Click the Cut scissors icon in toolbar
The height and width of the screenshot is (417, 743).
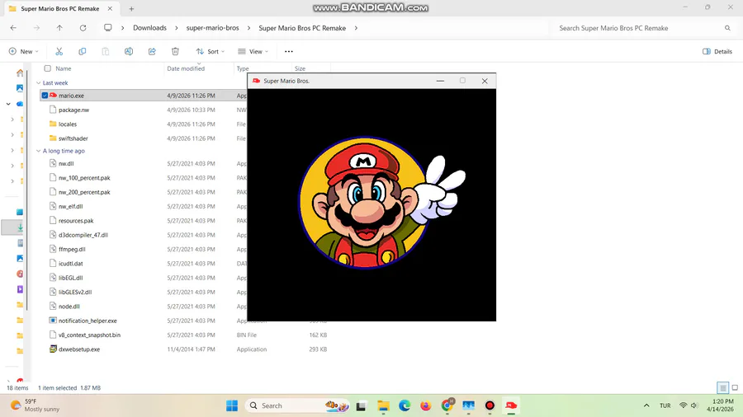click(x=59, y=51)
